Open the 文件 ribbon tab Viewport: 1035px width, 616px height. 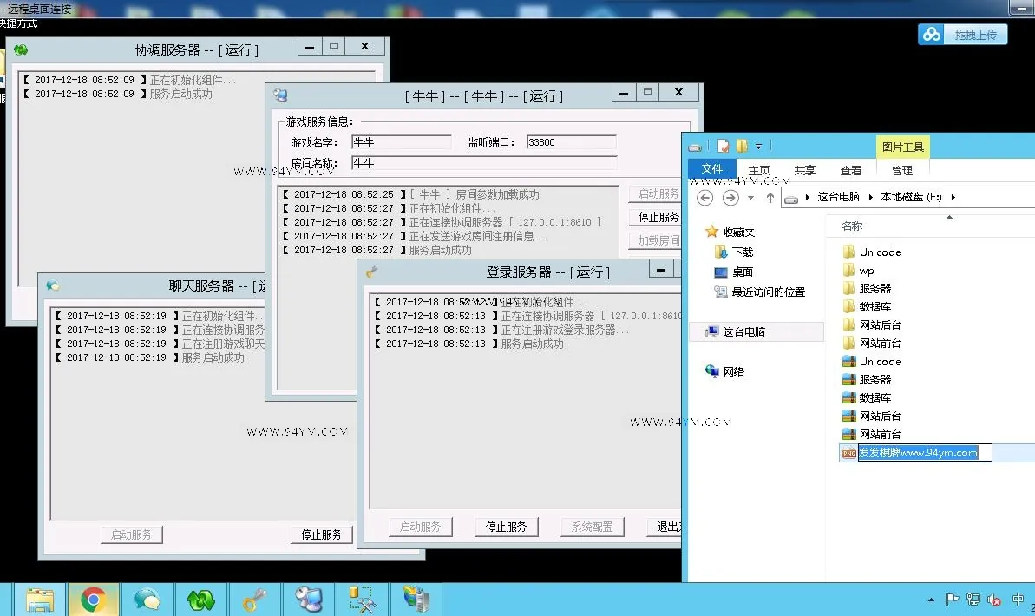click(711, 169)
